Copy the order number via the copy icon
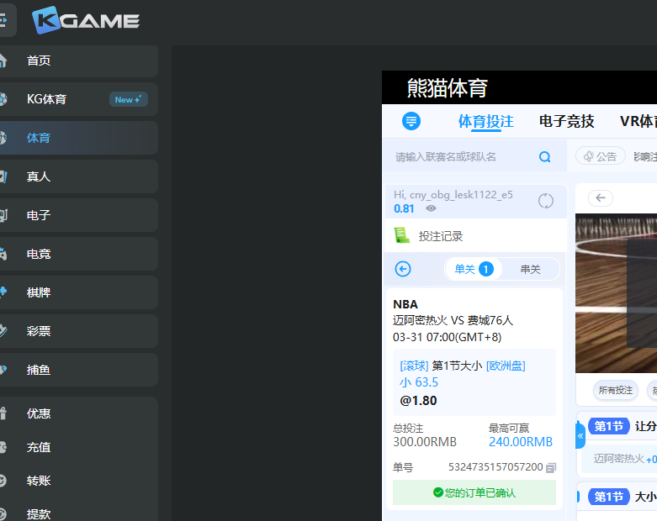 point(551,467)
